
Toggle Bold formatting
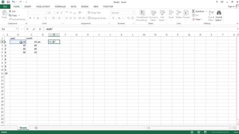click(x=30, y=18)
